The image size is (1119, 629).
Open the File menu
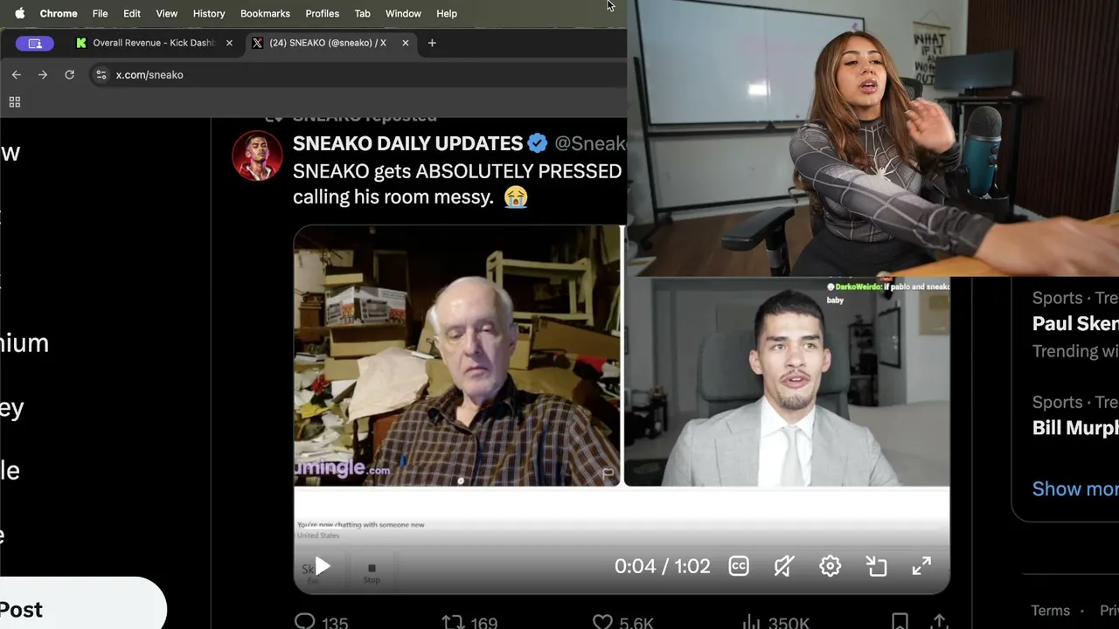(101, 13)
